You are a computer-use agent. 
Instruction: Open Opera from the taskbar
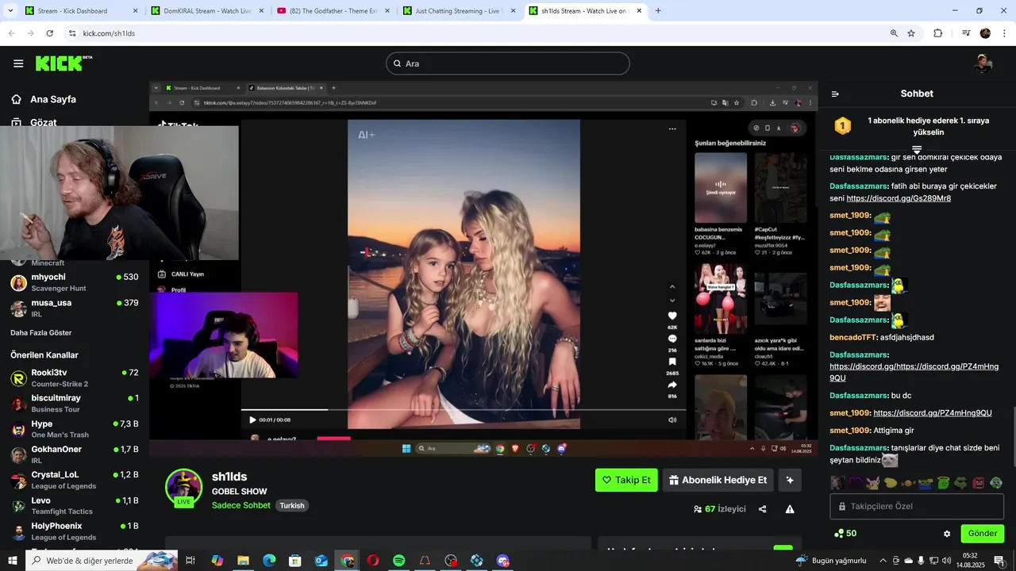373,561
